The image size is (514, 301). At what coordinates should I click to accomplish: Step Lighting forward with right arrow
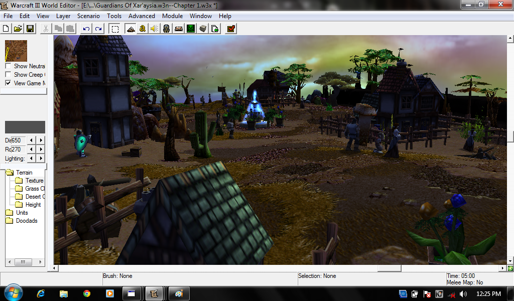(x=41, y=158)
